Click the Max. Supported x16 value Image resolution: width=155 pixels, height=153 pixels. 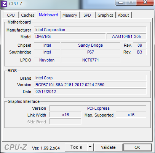[x=131, y=115]
